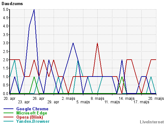Click the Google Chrome legend label
The image size is (166, 125).
click(x=32, y=109)
